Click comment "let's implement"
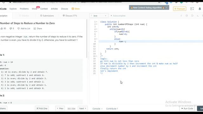 tap(109, 71)
